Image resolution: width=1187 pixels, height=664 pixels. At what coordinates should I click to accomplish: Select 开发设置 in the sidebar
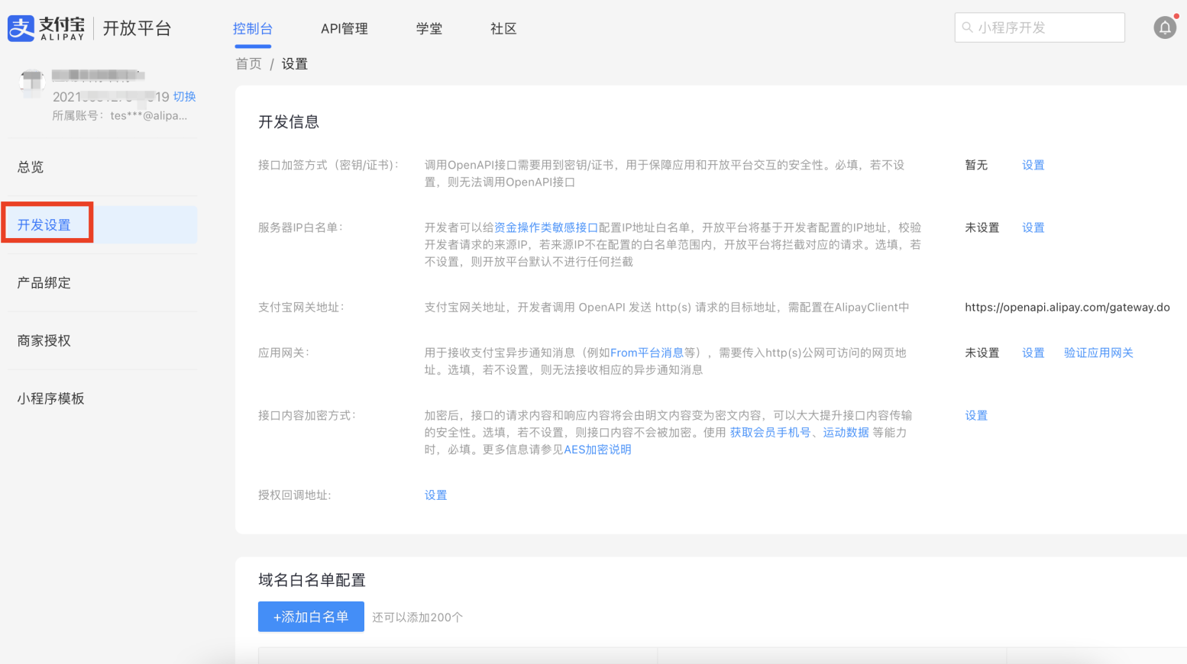pyautogui.click(x=102, y=225)
